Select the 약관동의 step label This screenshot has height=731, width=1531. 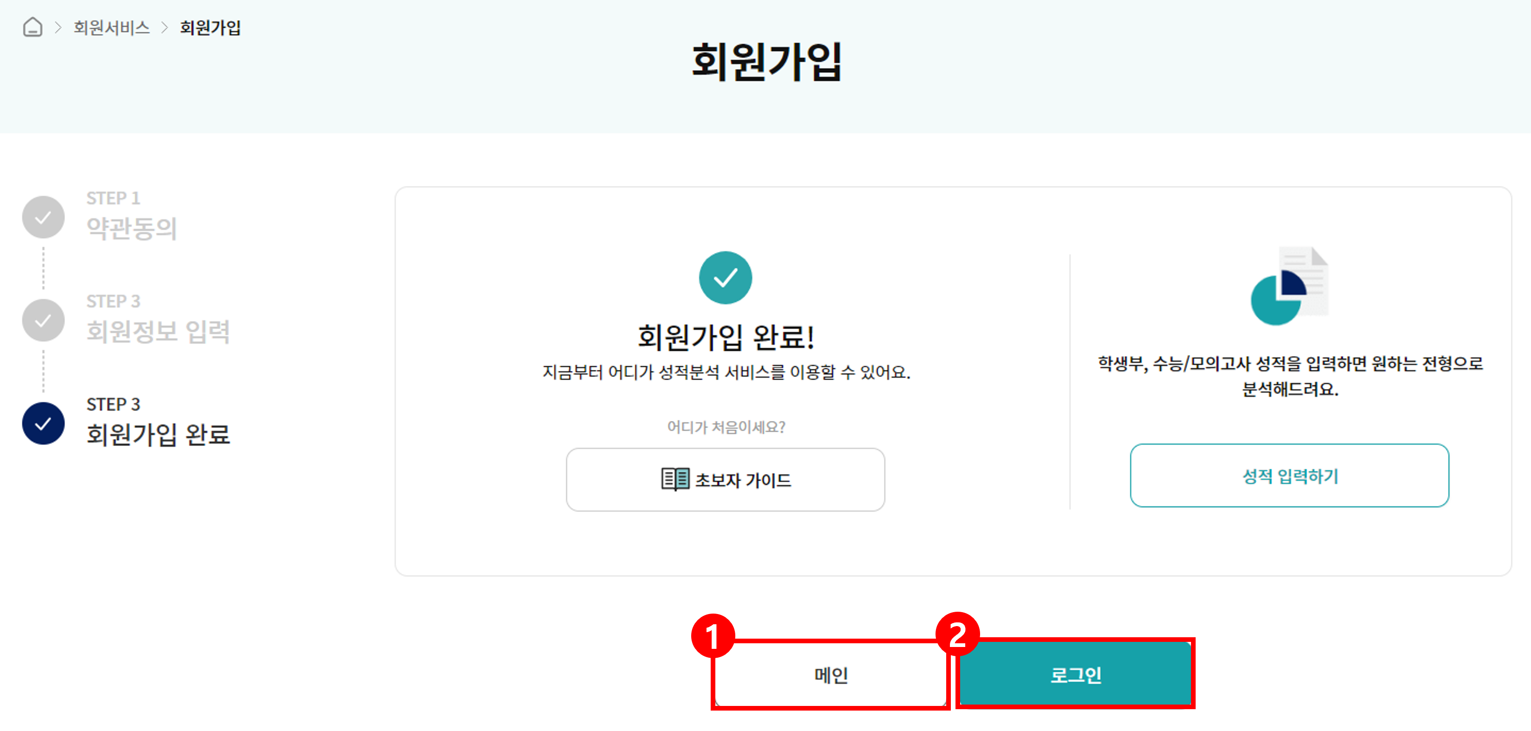click(x=132, y=229)
